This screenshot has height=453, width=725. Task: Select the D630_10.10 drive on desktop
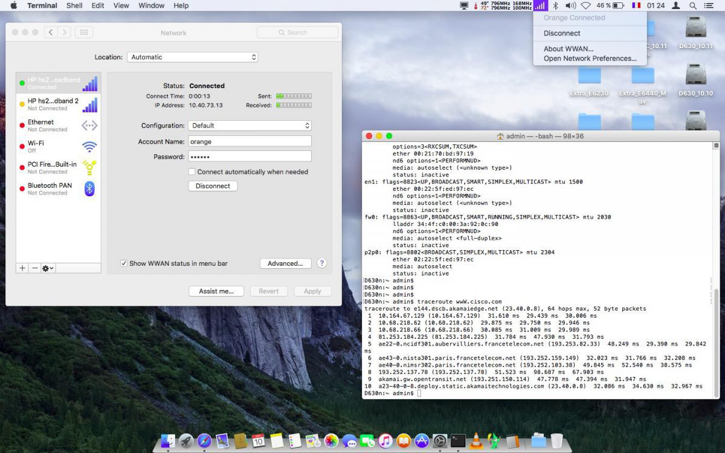pos(695,80)
